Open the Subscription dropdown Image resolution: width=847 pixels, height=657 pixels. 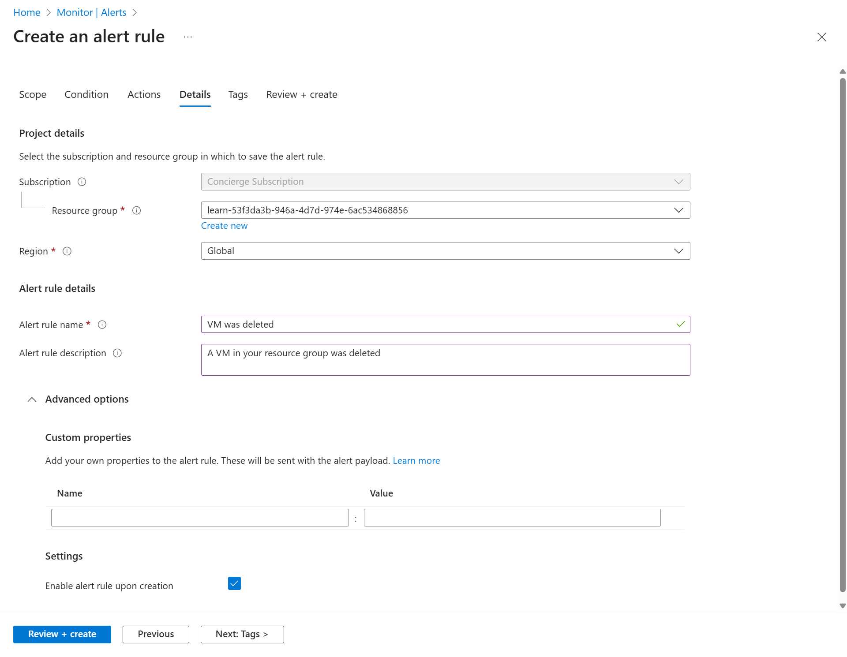pyautogui.click(x=446, y=182)
